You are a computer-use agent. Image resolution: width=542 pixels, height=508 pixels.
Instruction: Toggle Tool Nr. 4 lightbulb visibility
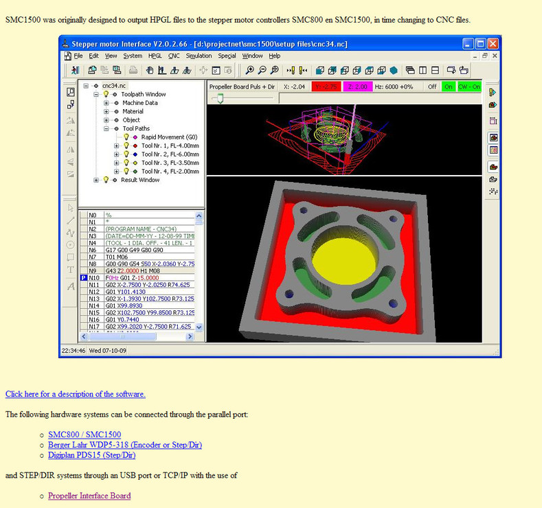[x=126, y=172]
